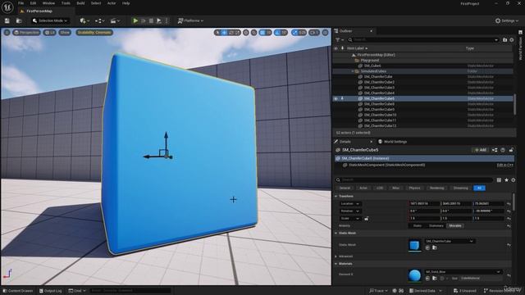
Task: Click the Perspective view mode button
Action: [26, 33]
